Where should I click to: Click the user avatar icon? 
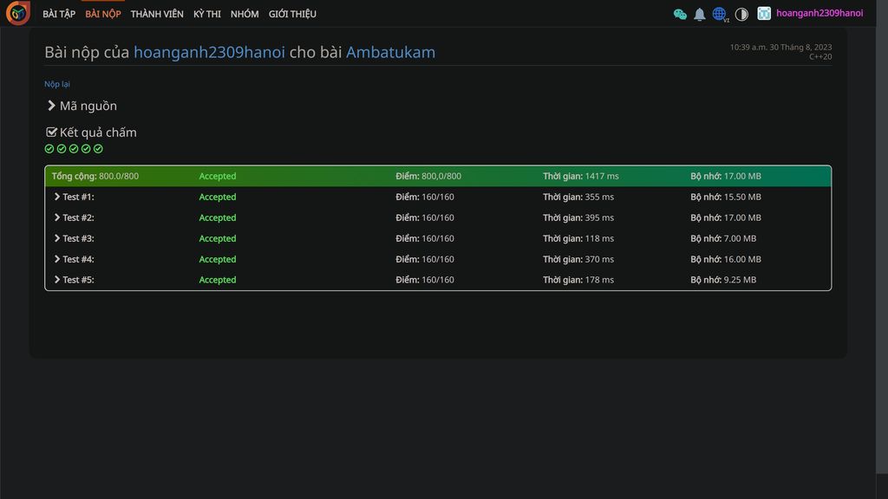764,14
